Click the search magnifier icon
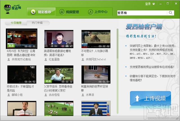Screen dimensions: 180x121 coord(171,13)
